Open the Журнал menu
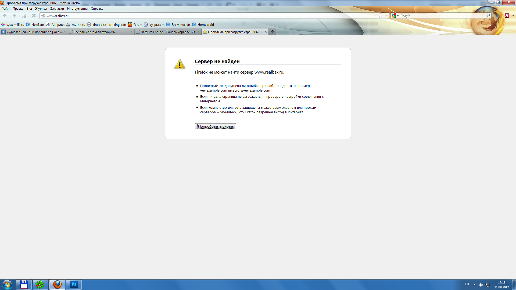This screenshot has width=516, height=290. [x=41, y=9]
